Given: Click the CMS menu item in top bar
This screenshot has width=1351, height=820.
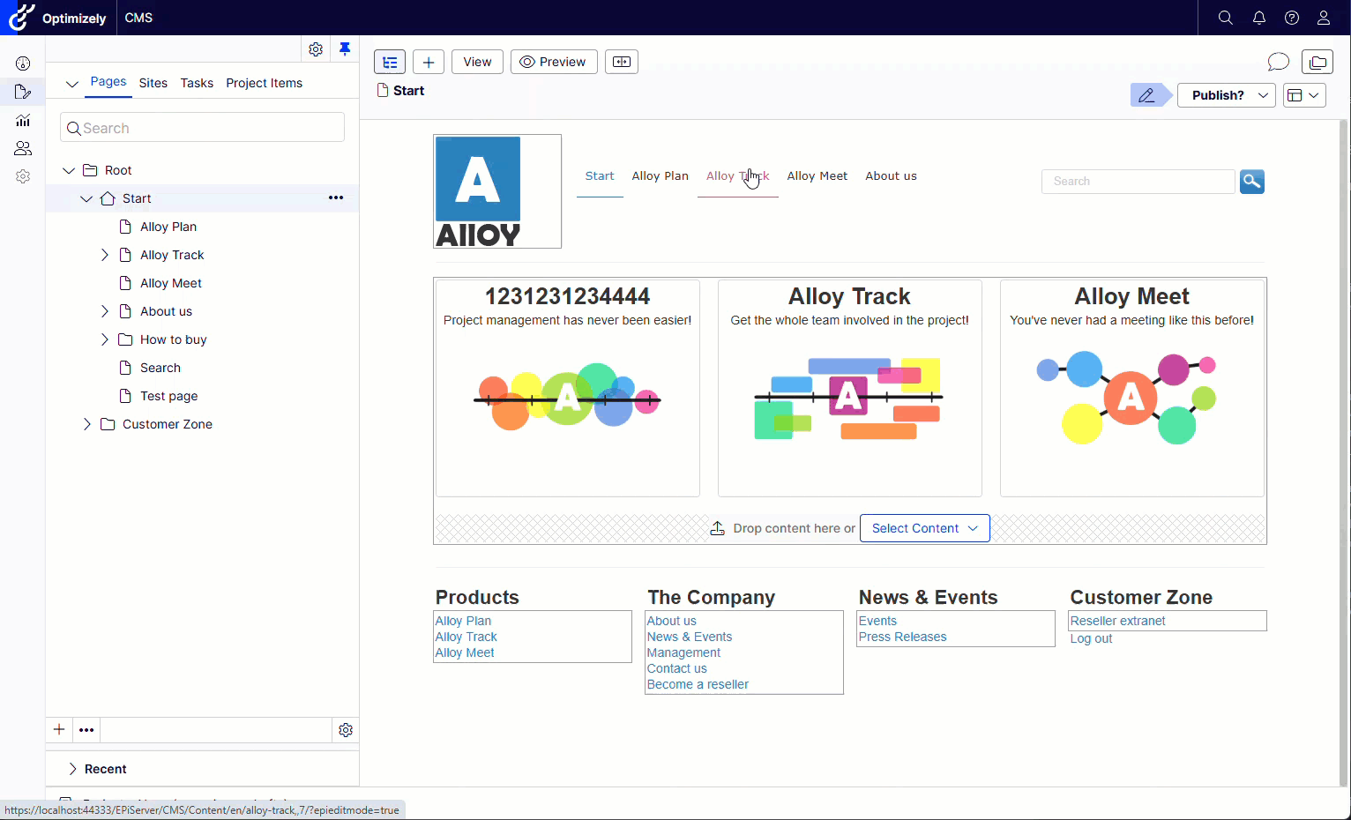Looking at the screenshot, I should click(x=138, y=18).
